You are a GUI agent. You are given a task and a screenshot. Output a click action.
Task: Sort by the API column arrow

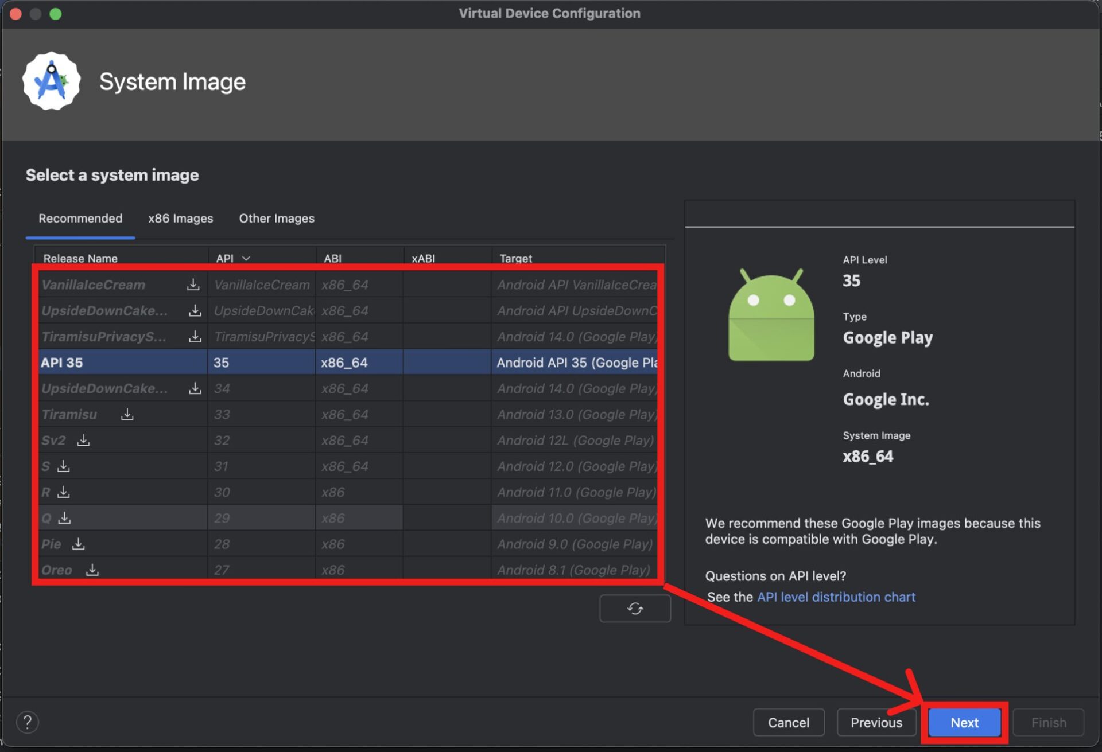pos(246,258)
